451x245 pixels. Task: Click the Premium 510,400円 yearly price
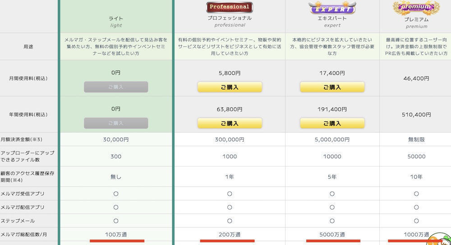point(416,114)
